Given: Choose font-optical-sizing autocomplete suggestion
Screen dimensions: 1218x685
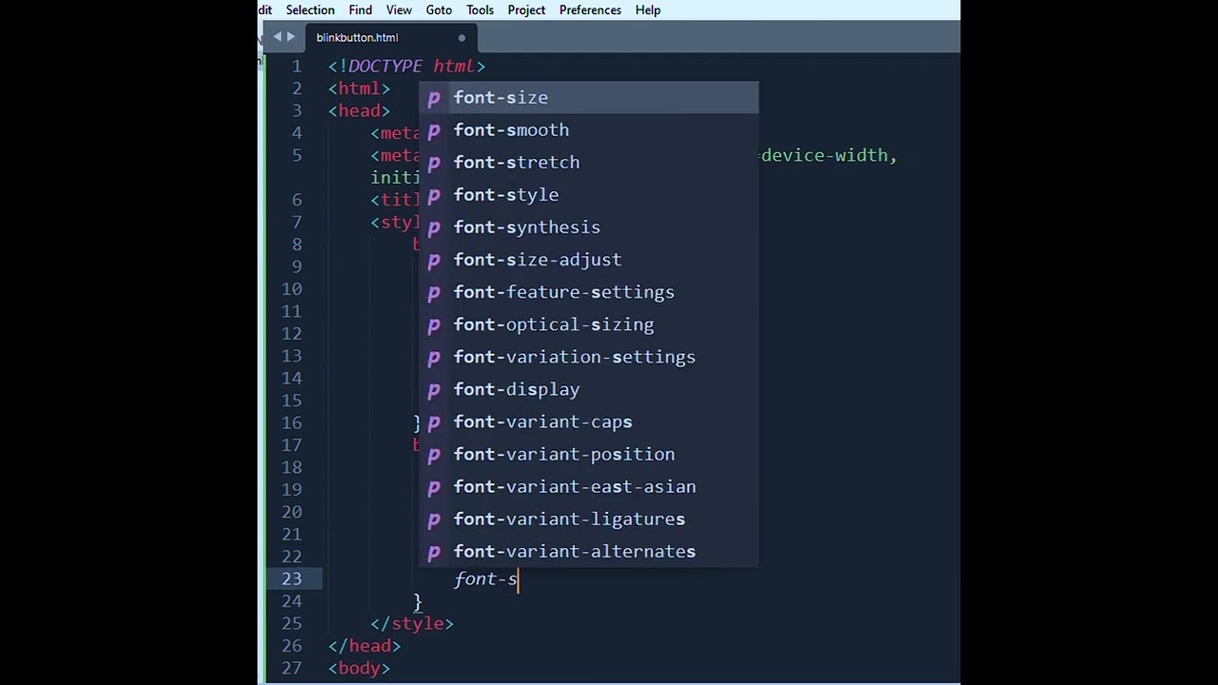Looking at the screenshot, I should (589, 323).
